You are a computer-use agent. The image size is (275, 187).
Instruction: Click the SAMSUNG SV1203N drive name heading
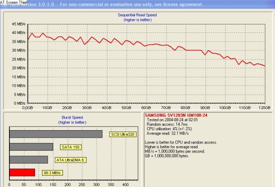click(x=176, y=115)
